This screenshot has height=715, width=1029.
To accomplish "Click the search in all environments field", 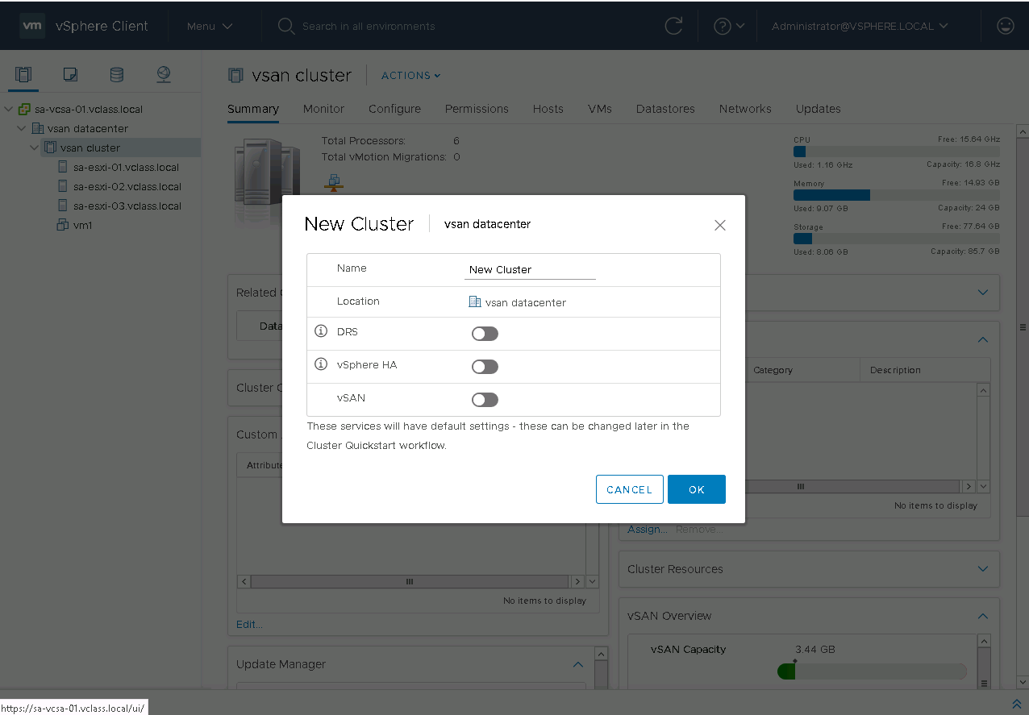I will 369,26.
